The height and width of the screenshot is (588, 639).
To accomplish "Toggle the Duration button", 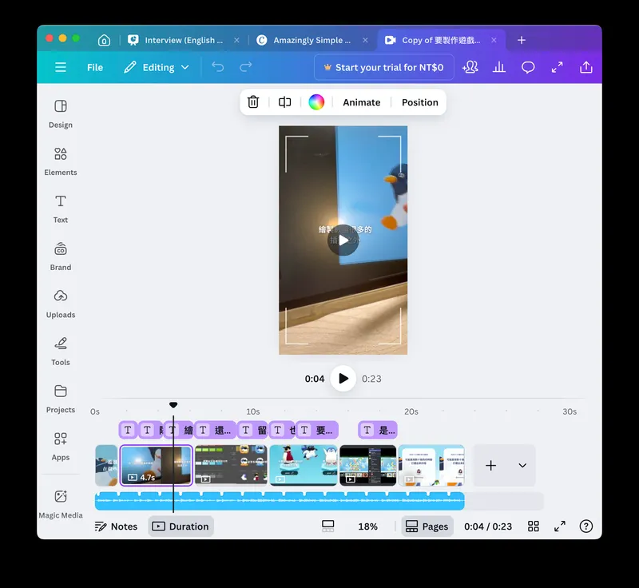I will (x=181, y=526).
